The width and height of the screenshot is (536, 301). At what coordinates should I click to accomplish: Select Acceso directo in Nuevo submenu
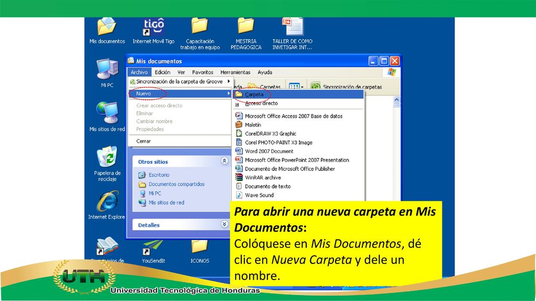point(298,103)
